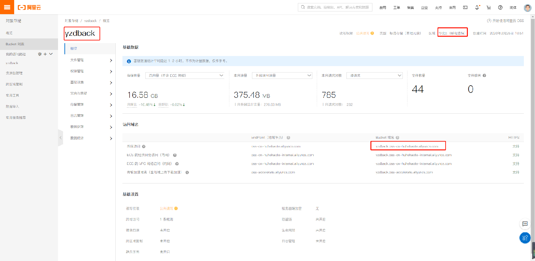Open the 开始使用阿里云 OSS help link
Image resolution: width=535 pixels, height=261 pixels.
point(505,21)
